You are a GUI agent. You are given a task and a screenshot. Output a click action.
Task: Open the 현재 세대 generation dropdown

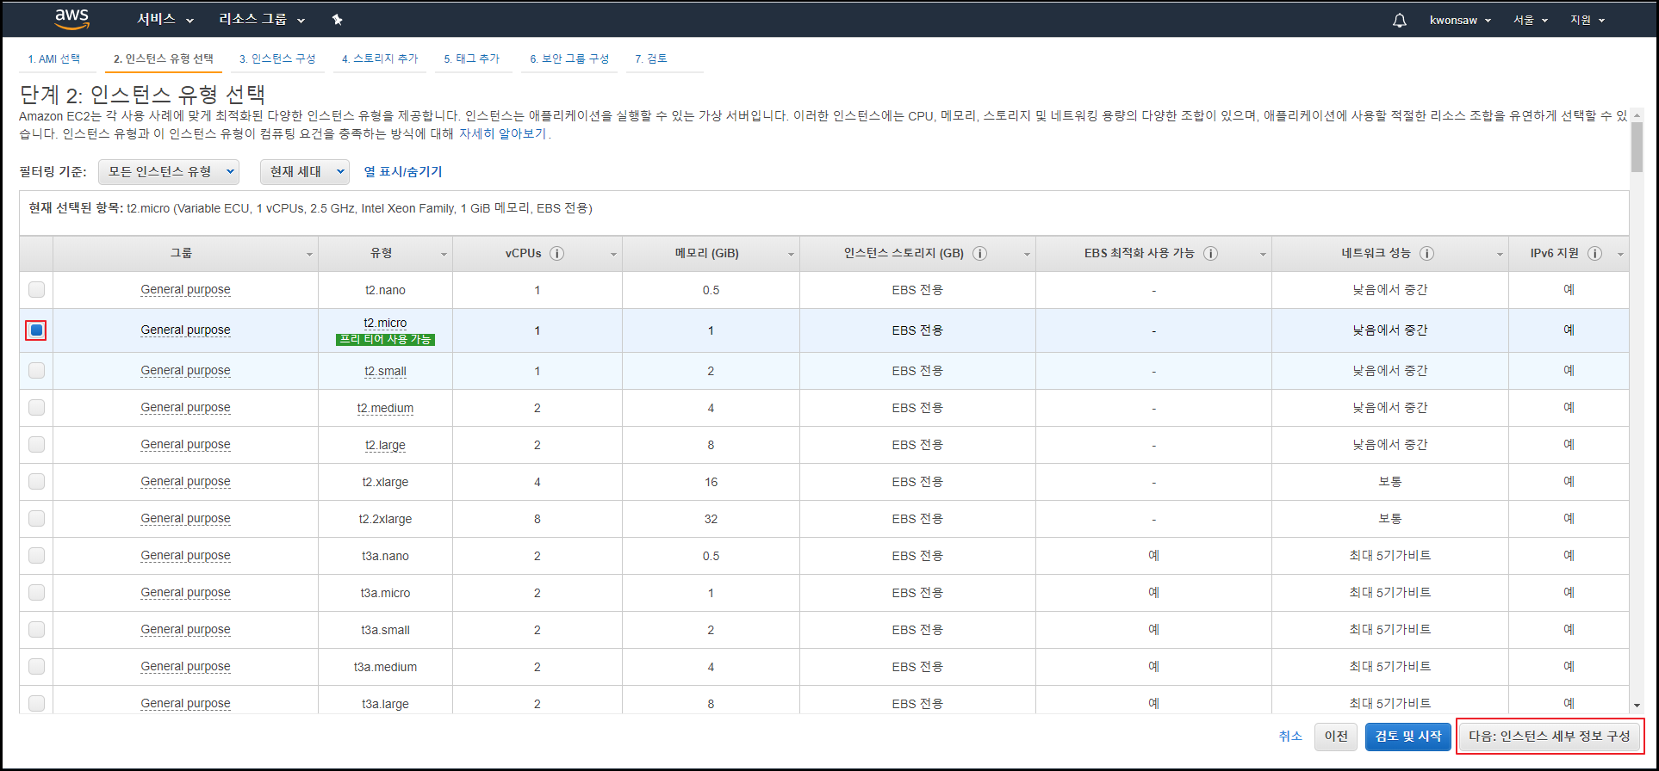305,171
